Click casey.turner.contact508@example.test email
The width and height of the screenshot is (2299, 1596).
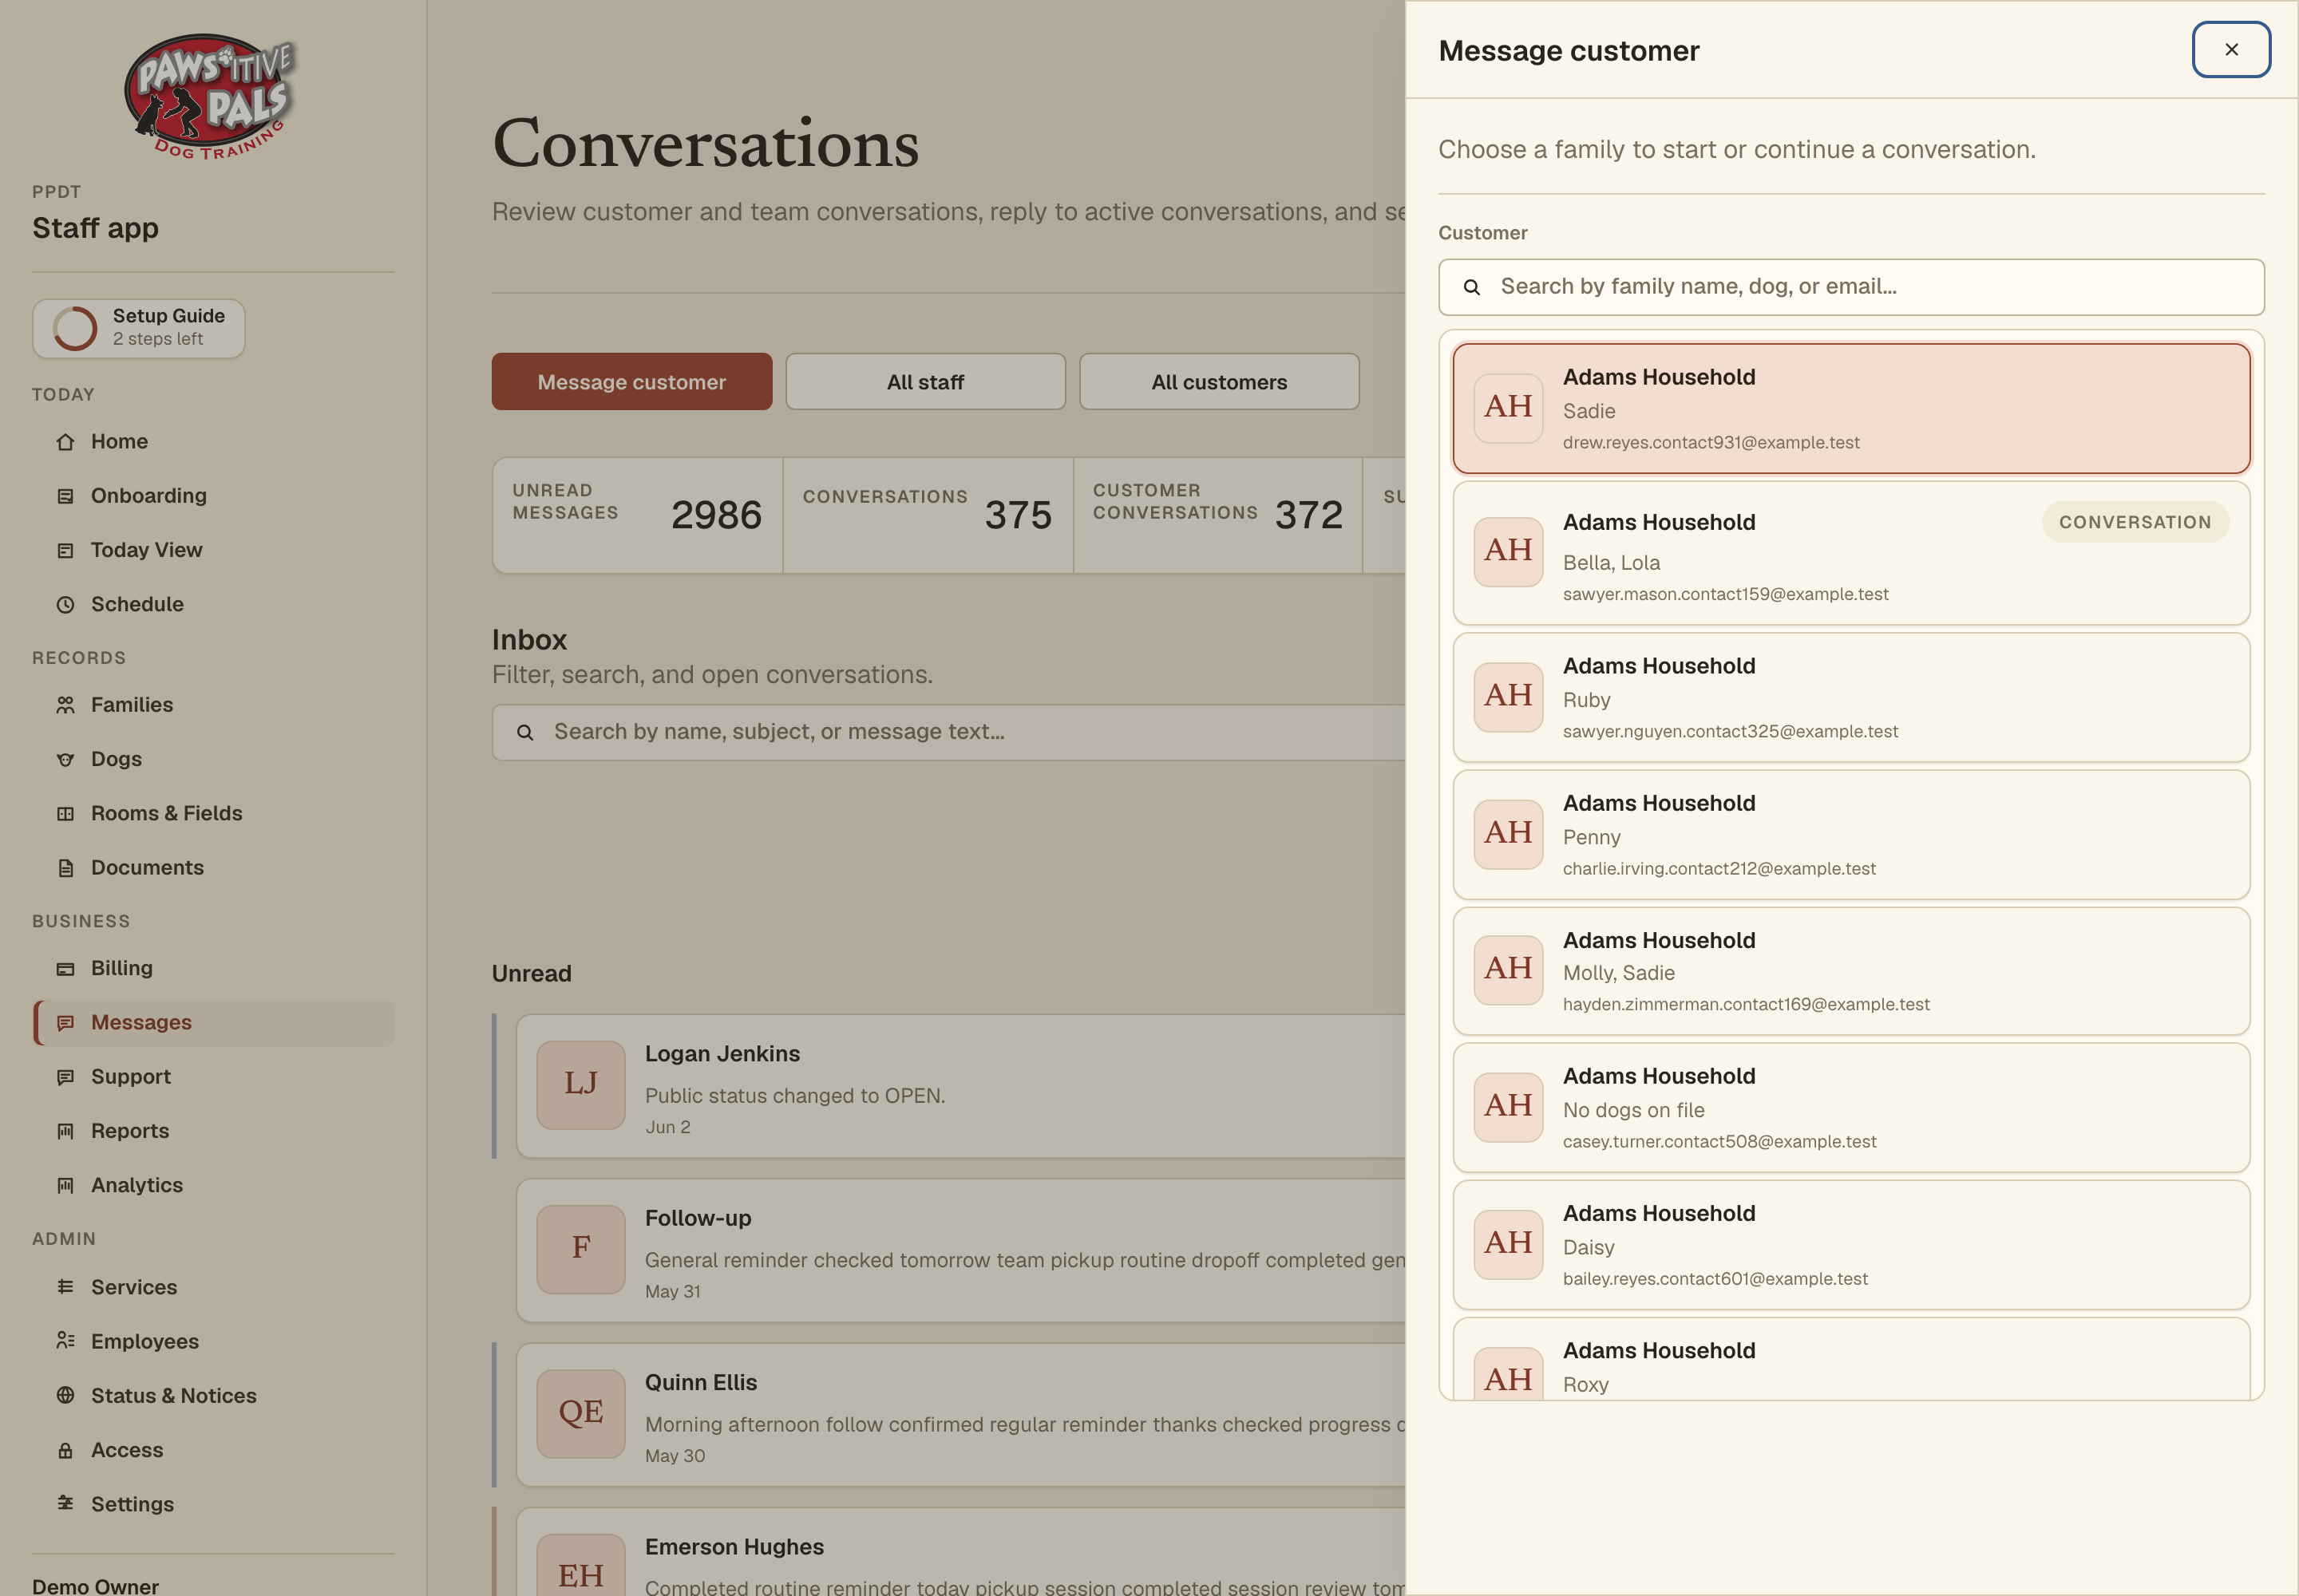[1719, 1142]
